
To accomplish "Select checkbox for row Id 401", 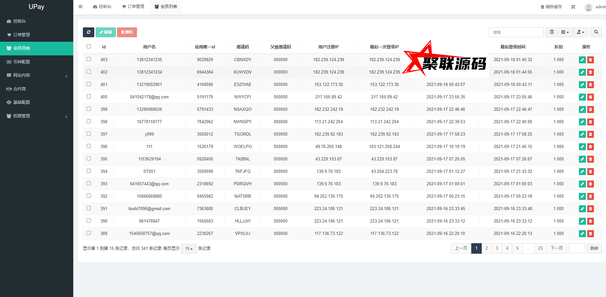I will click(89, 84).
